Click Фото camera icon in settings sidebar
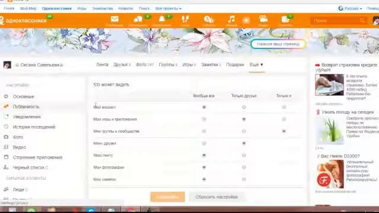 pos(6,137)
